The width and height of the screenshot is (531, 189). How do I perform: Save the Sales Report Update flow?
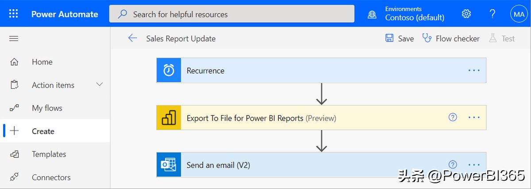400,38
